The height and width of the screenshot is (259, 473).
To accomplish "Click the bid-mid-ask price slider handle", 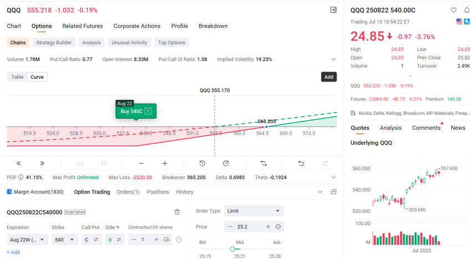I will coord(232,249).
